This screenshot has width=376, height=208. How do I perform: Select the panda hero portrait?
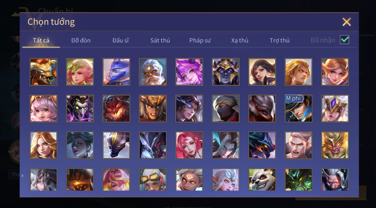click(262, 180)
